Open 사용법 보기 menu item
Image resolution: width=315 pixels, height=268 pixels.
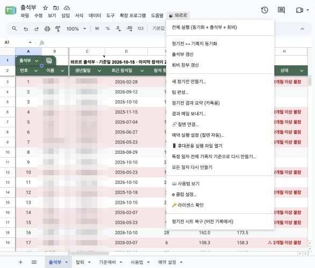[220, 184]
